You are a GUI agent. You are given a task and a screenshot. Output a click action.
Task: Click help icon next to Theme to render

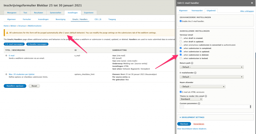point(206,96)
